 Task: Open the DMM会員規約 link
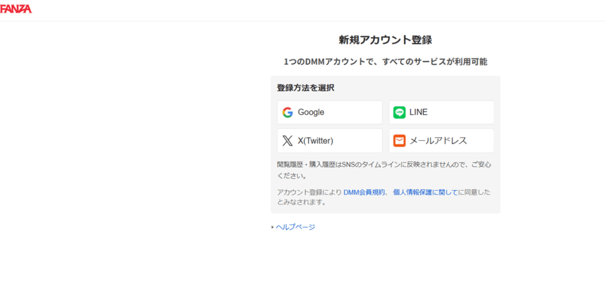(364, 192)
